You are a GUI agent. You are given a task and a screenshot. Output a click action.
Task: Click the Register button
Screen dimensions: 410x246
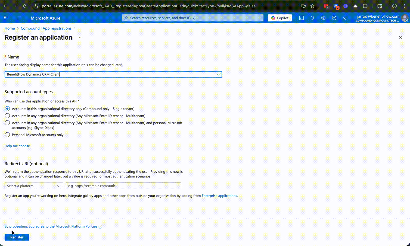[x=17, y=237]
